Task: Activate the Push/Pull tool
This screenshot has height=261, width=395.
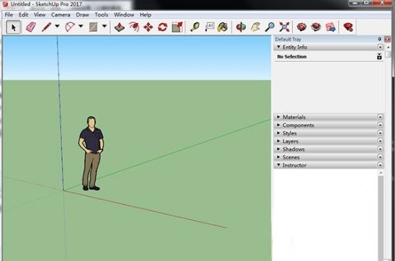Action: (119, 27)
